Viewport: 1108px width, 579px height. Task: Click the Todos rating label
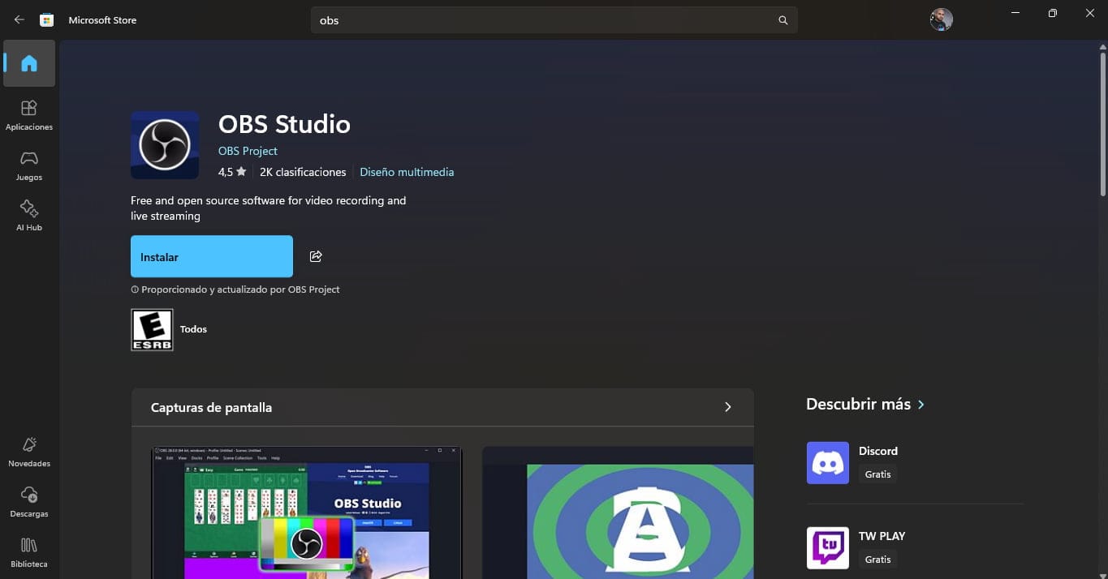[193, 329]
